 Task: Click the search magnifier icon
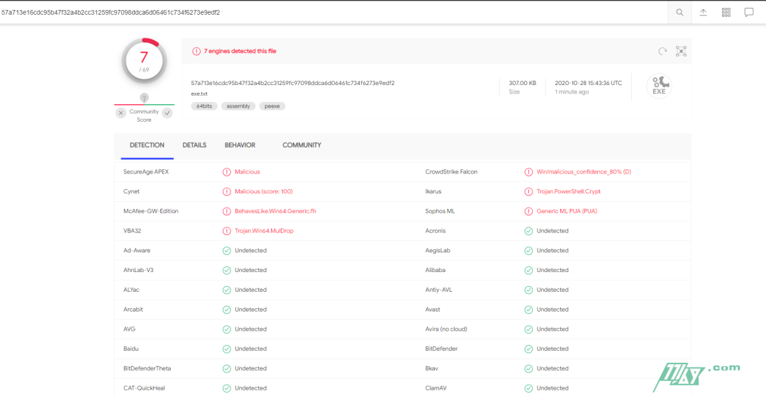pyautogui.click(x=679, y=13)
